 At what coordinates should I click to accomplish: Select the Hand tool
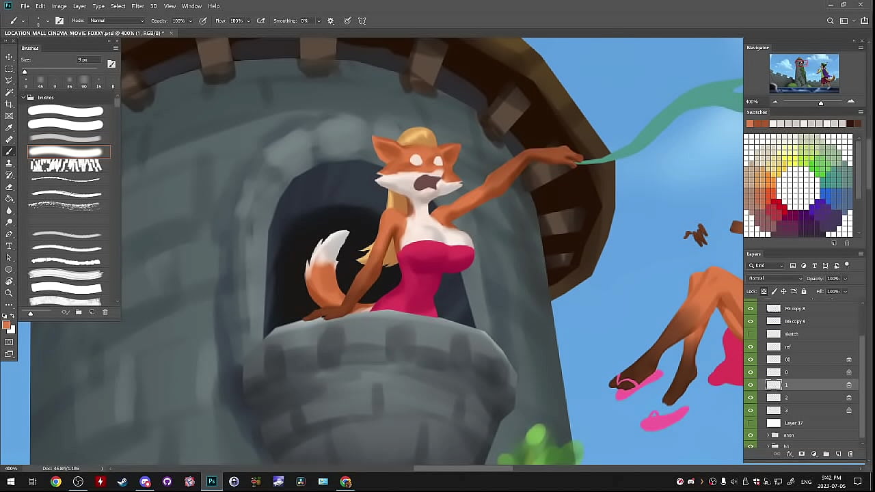coord(9,281)
